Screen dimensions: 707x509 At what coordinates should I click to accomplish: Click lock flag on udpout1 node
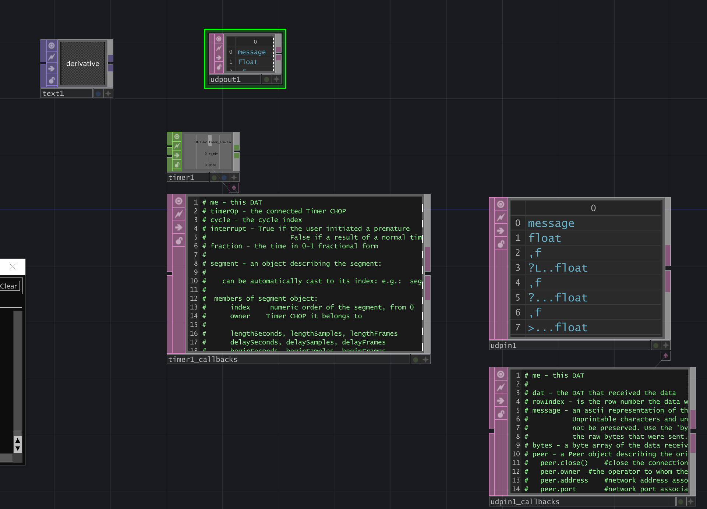219,67
